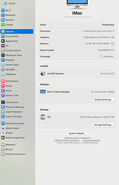Image resolution: width=119 pixels, height=185 pixels.
Task: Open the Screen Saver icon
Action: click(x=3, y=65)
